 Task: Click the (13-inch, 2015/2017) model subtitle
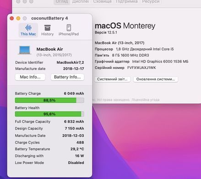tap(54, 55)
